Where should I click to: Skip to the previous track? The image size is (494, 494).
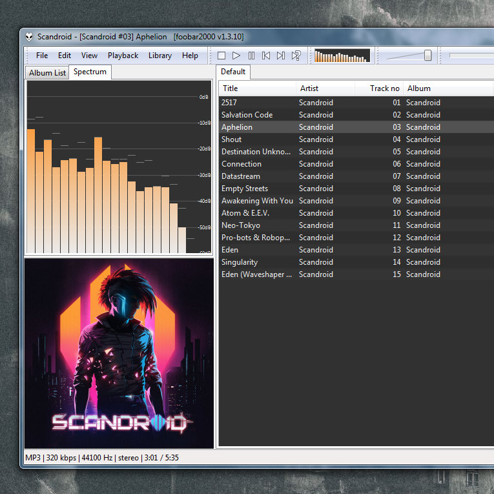click(x=266, y=56)
